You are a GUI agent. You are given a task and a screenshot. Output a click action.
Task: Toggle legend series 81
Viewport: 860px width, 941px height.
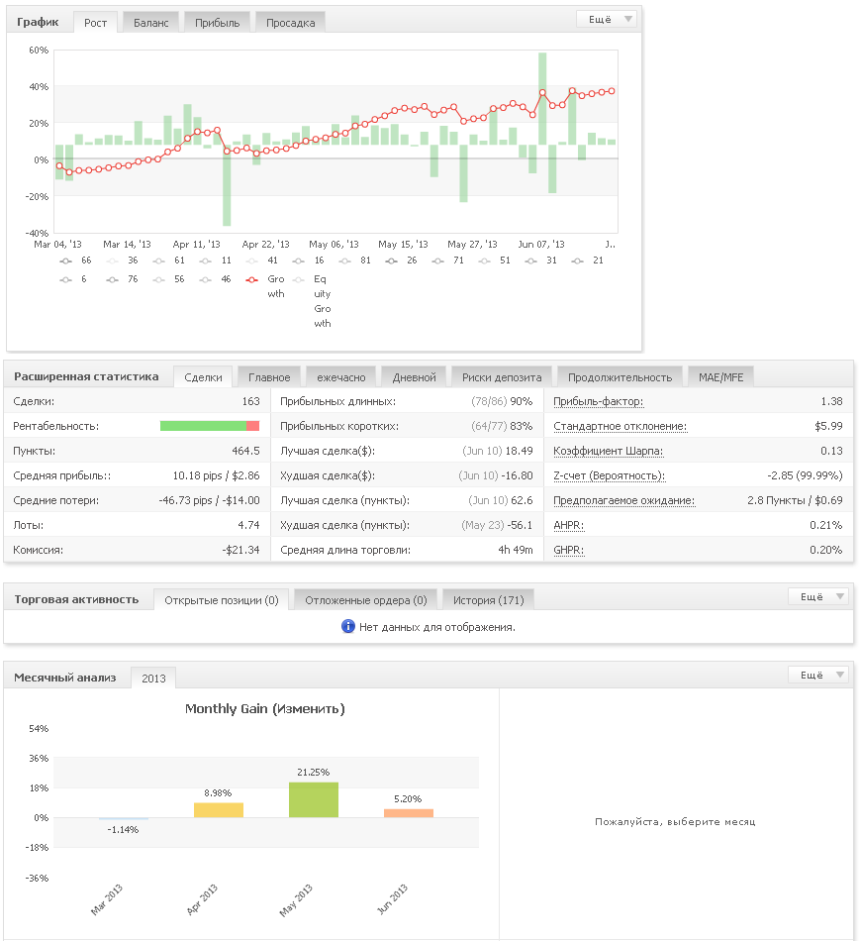[355, 261]
